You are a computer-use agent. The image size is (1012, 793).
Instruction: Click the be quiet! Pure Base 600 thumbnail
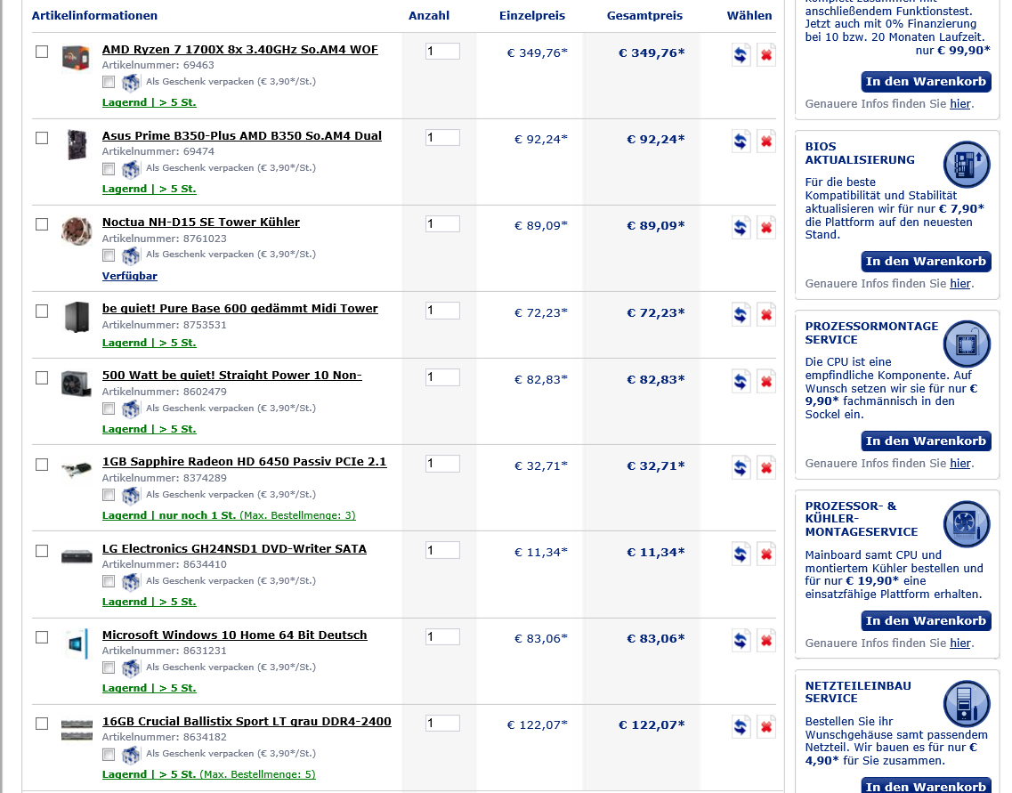(77, 318)
